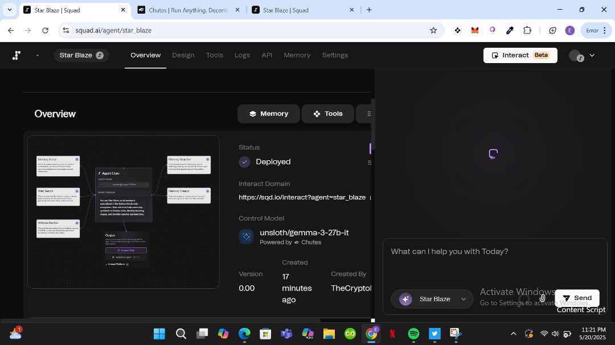The image size is (615, 345).
Task: Show hidden system tray icons
Action: coord(513,334)
